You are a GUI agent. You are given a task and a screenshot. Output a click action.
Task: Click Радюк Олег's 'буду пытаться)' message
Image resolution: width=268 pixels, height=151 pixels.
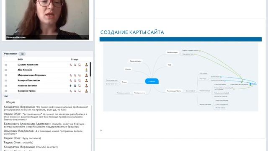[22, 138]
